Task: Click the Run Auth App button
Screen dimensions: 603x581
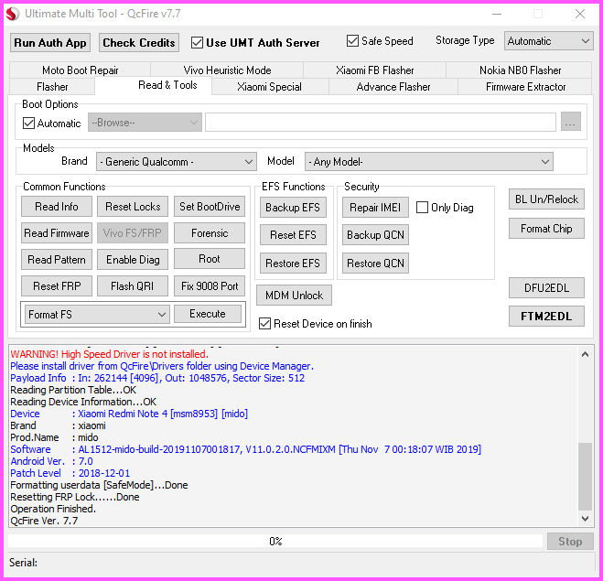Action: point(50,43)
